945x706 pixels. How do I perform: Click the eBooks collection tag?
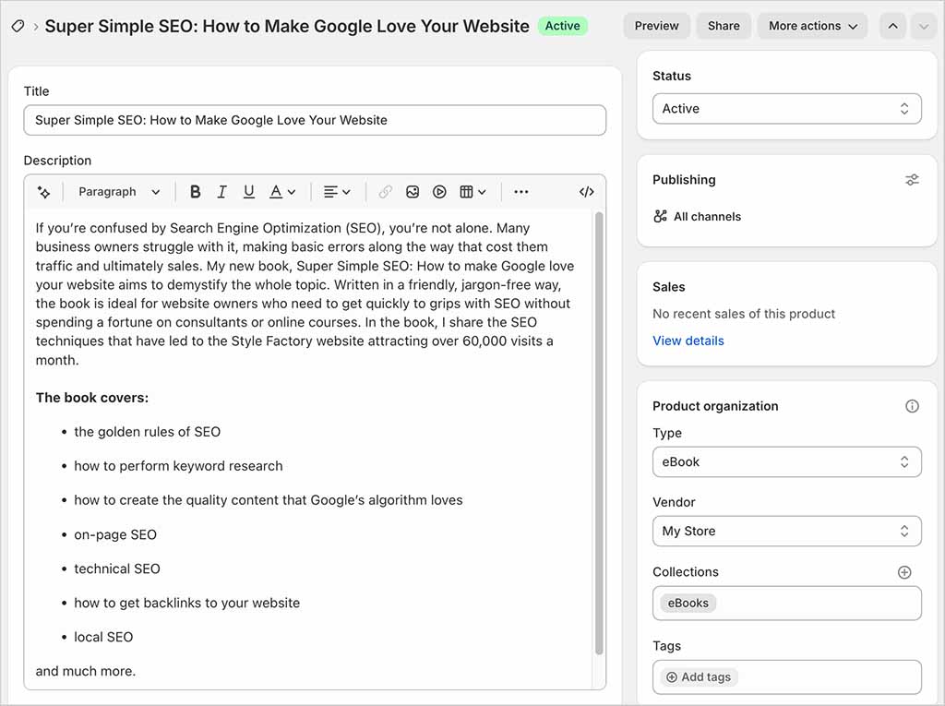(x=688, y=603)
